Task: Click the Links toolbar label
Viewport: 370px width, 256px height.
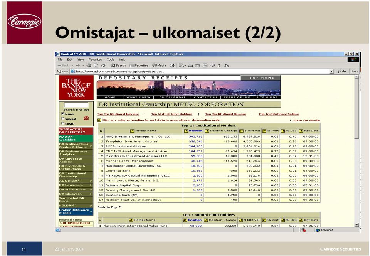Action: click(x=354, y=71)
